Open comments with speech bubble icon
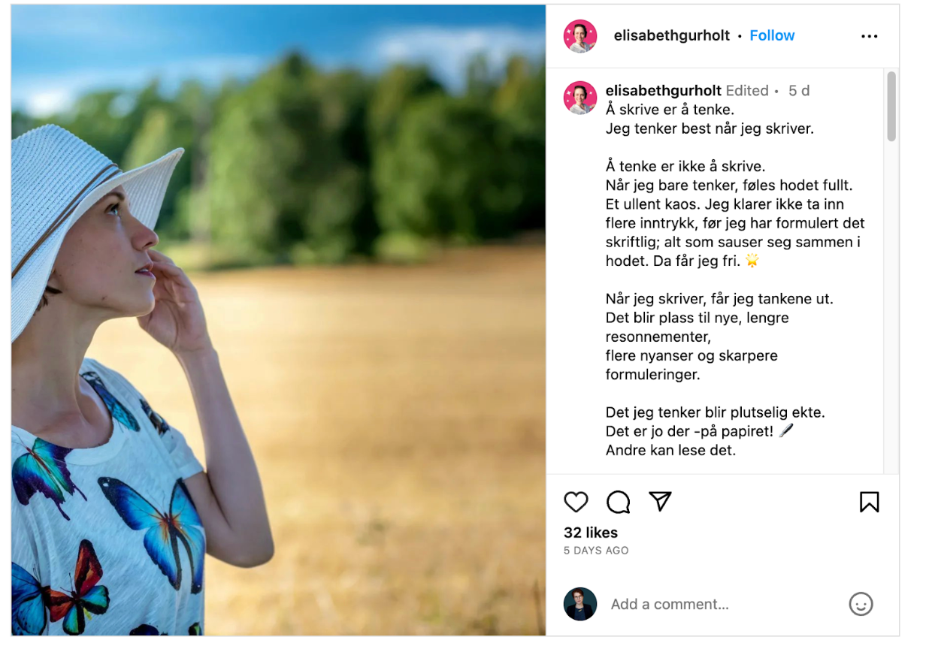 click(618, 502)
